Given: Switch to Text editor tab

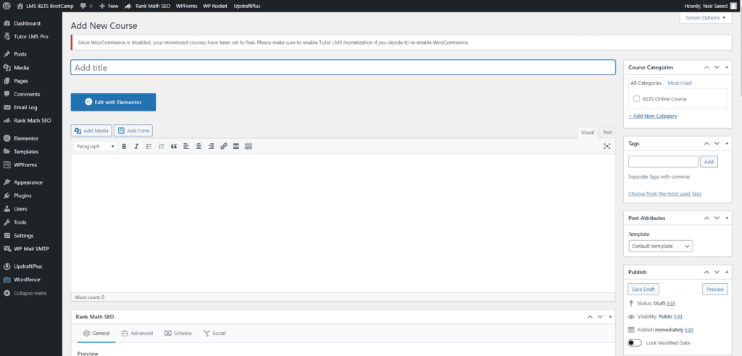Looking at the screenshot, I should pos(607,132).
